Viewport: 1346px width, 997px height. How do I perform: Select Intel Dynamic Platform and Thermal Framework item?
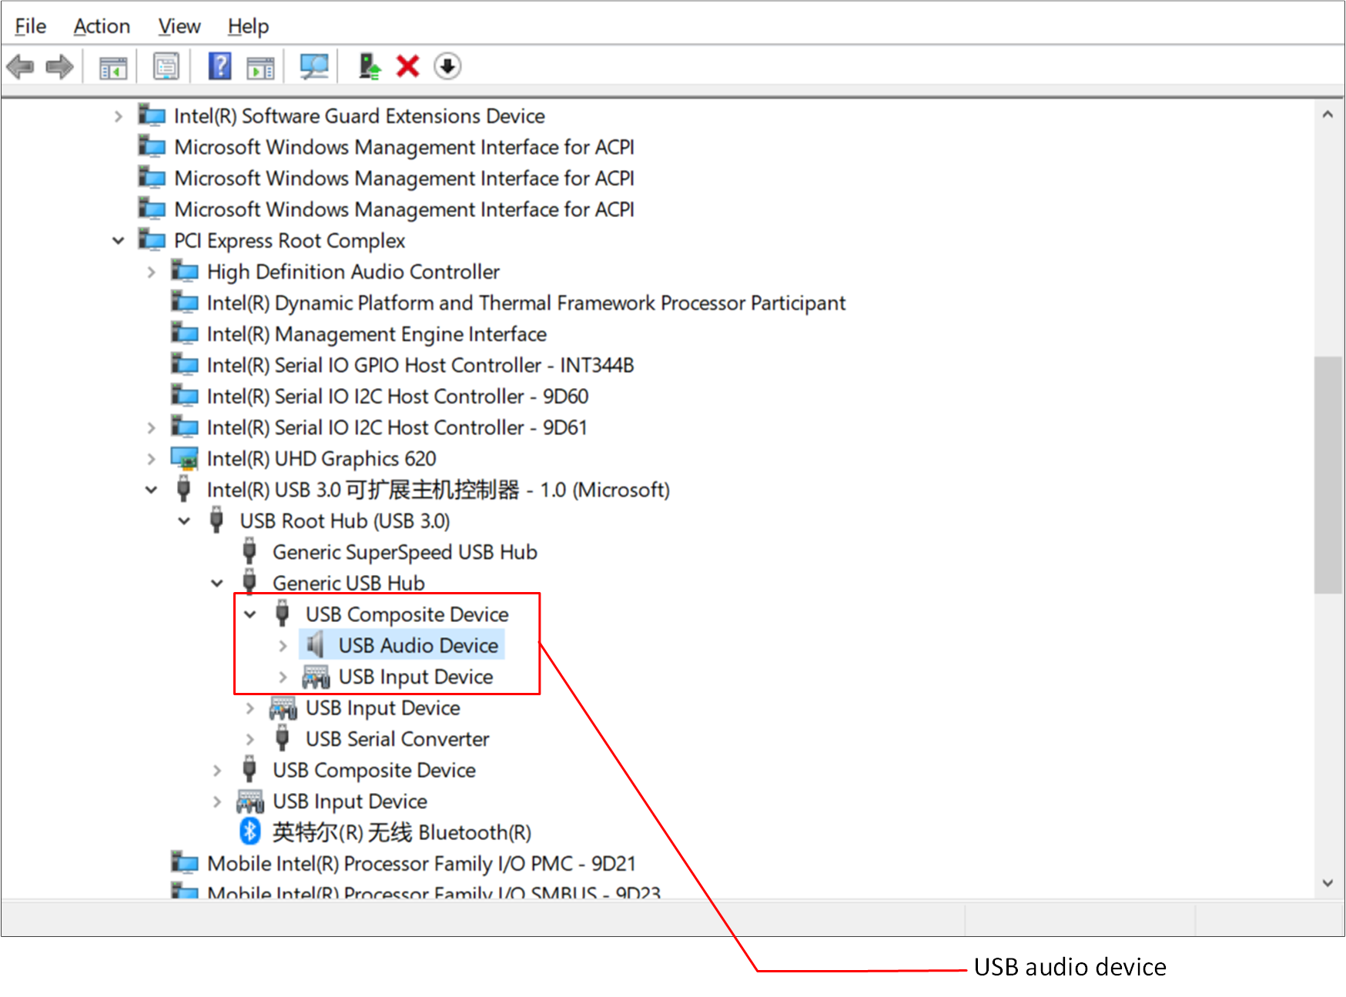[x=526, y=303]
